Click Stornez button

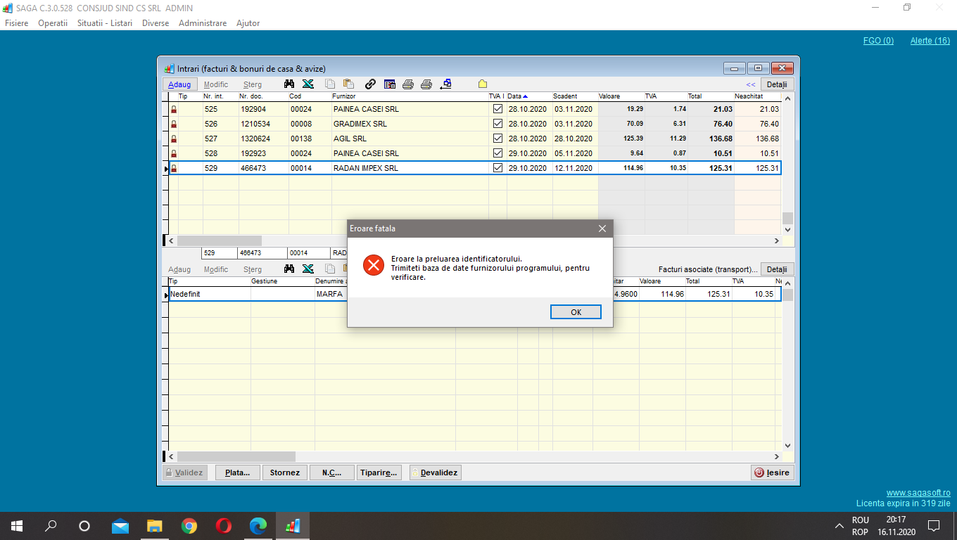285,472
